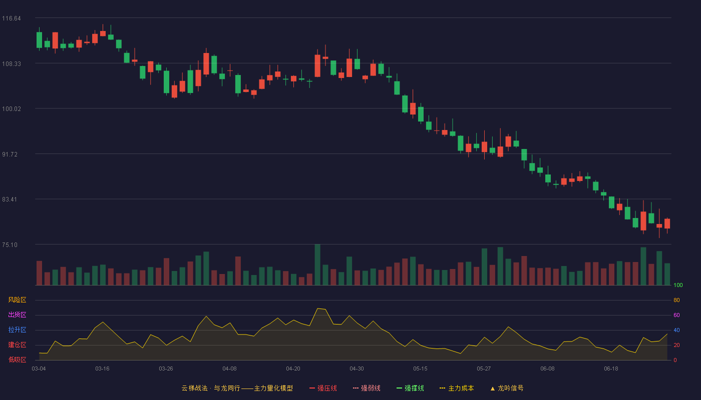The height and width of the screenshot is (400, 701).
Task: Select the 建仓区 zone label
Action: [17, 345]
